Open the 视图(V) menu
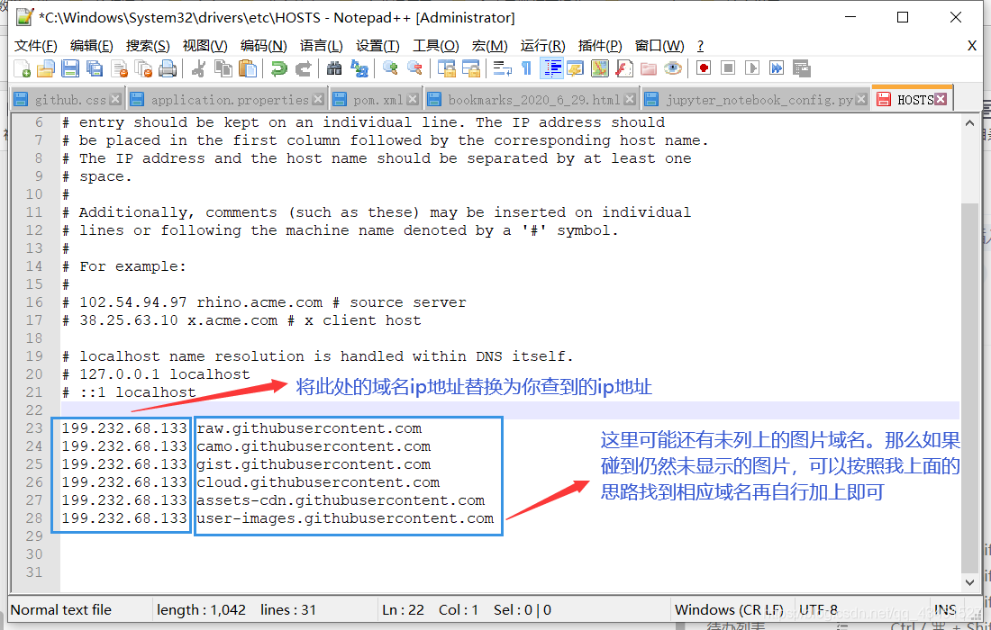 (x=205, y=46)
